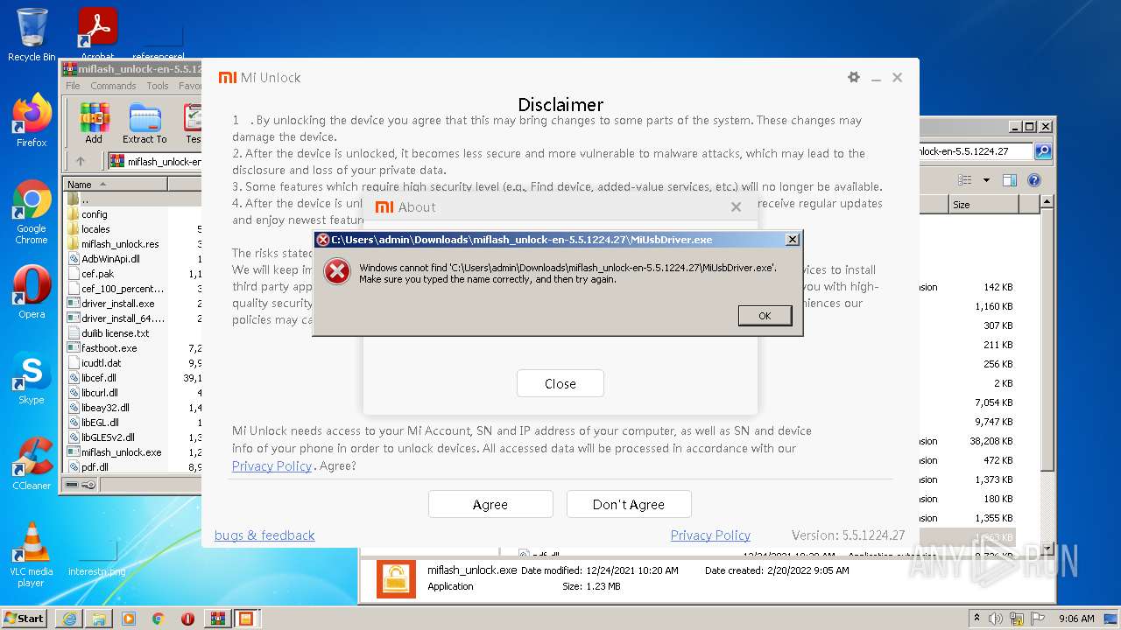Viewport: 1121px width, 630px height.
Task: Show hidden system tray icons
Action: point(976,618)
